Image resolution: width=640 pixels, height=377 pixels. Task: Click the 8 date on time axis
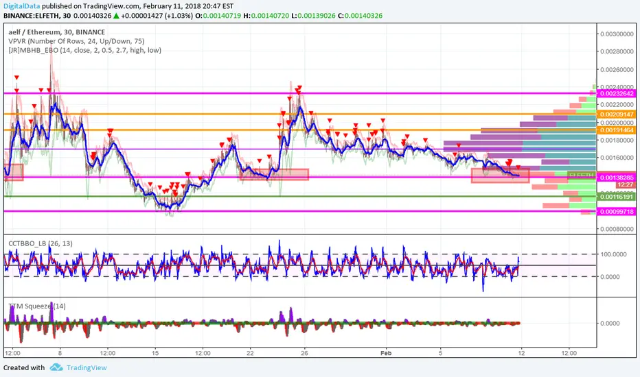[60, 353]
